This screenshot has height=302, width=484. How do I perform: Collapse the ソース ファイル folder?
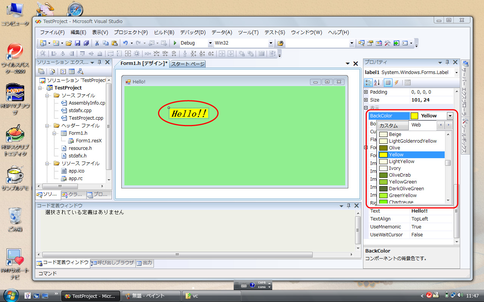click(48, 96)
